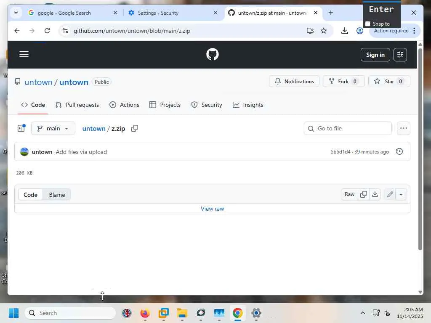Viewport: 431px width, 323px height.
Task: Click the Chrome profile avatar icon
Action: pyautogui.click(x=359, y=31)
